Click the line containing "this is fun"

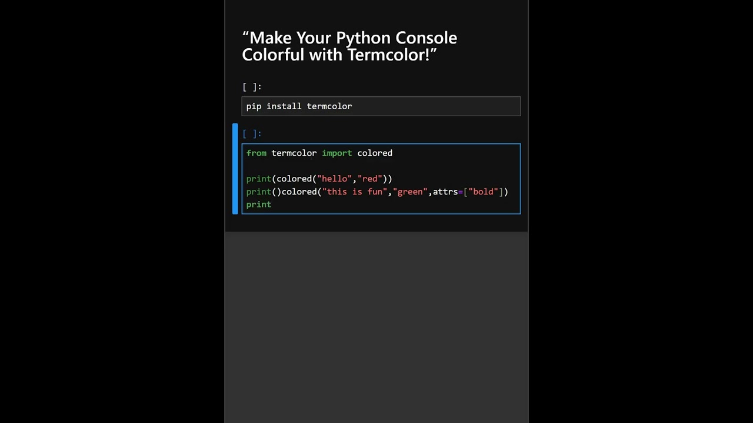coord(377,192)
